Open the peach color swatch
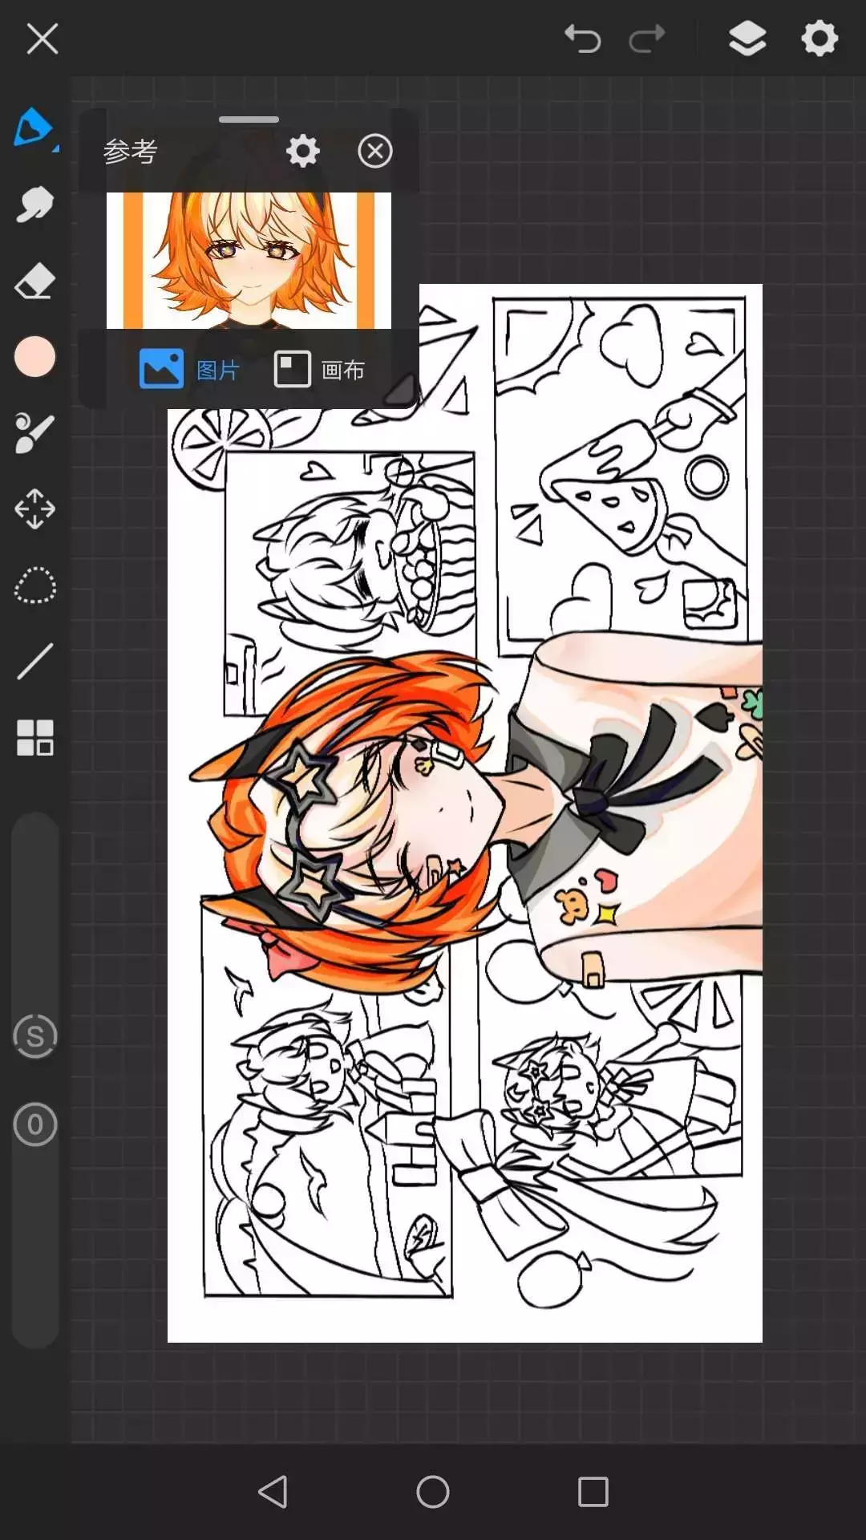The width and height of the screenshot is (866, 1540). (34, 356)
